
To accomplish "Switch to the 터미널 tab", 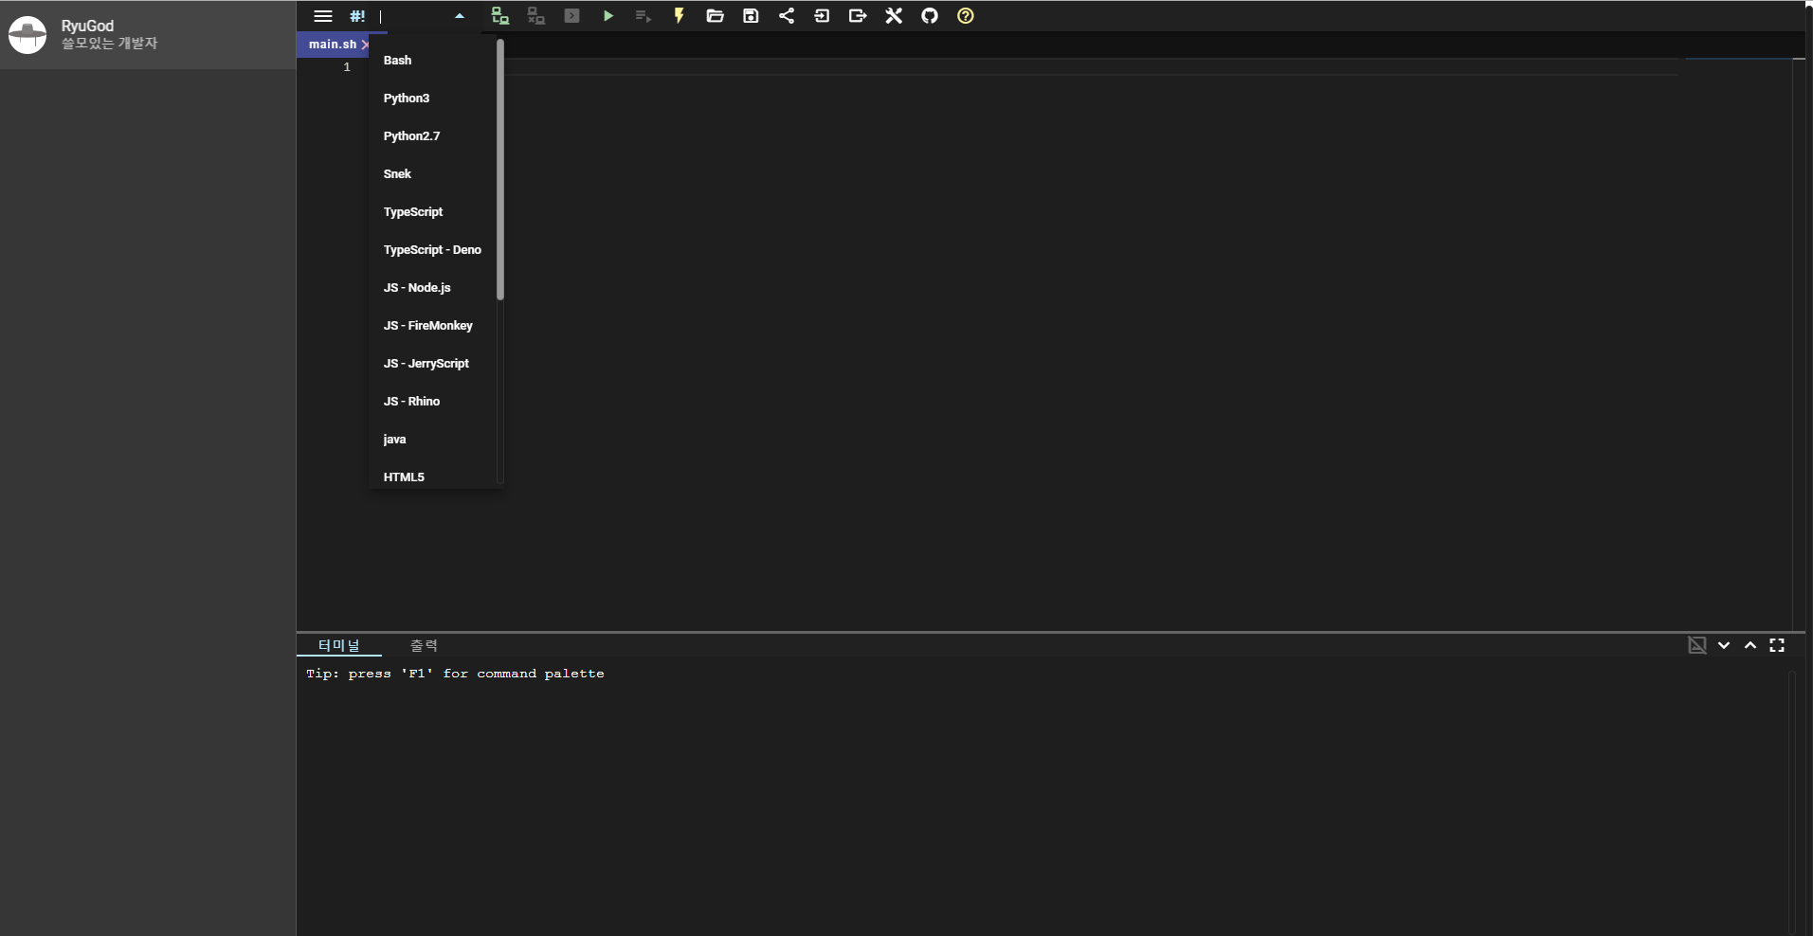I will click(338, 645).
